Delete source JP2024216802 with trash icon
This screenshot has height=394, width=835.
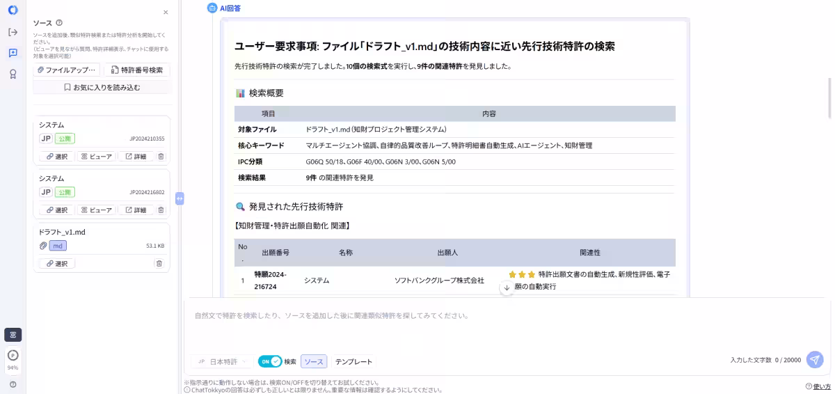pos(161,210)
